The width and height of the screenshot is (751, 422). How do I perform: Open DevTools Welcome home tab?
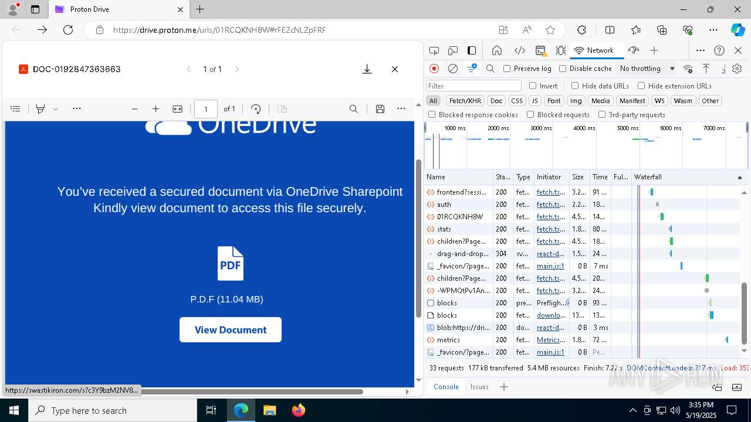click(x=497, y=50)
